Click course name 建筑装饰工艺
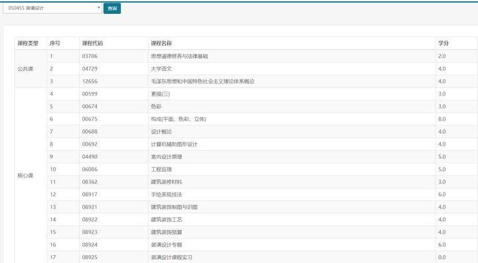Image resolution: width=478 pixels, height=263 pixels. [x=167, y=219]
